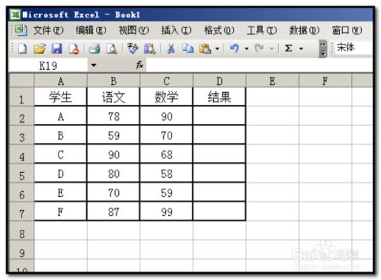Image resolution: width=381 pixels, height=280 pixels.
Task: Click the AutoSum sigma icon
Action: 288,48
